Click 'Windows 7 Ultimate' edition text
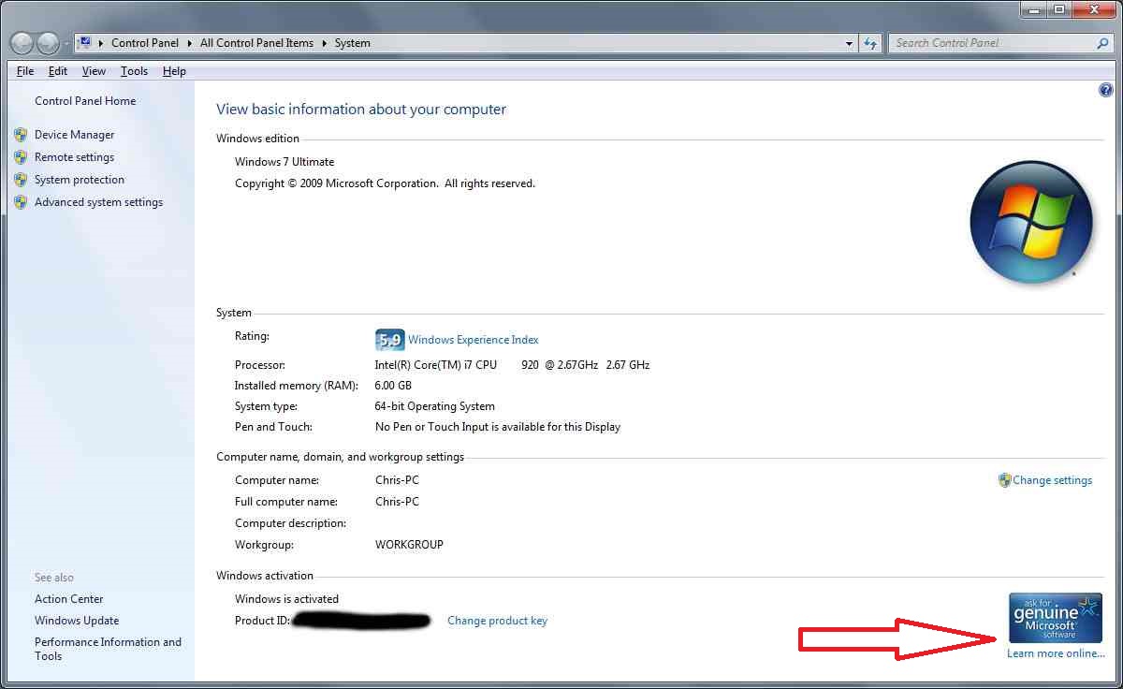This screenshot has width=1123, height=689. (284, 162)
